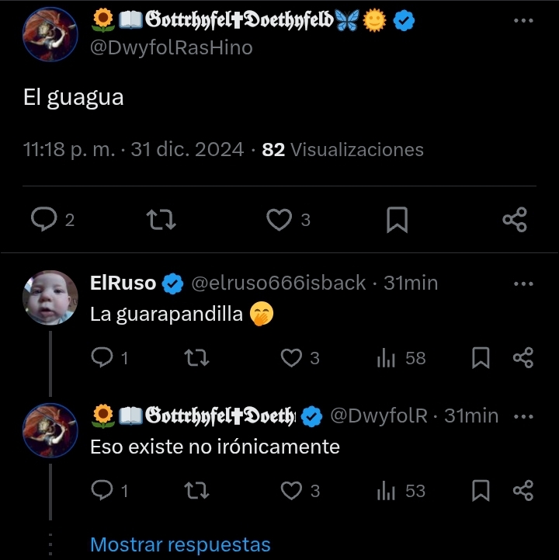Open more options on the main tweet
This screenshot has height=560, width=559.
pyautogui.click(x=523, y=21)
